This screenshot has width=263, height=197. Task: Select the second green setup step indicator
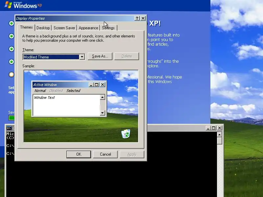12,36
